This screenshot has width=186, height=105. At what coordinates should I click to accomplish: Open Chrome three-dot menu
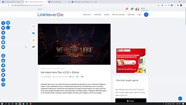[x=184, y=5]
